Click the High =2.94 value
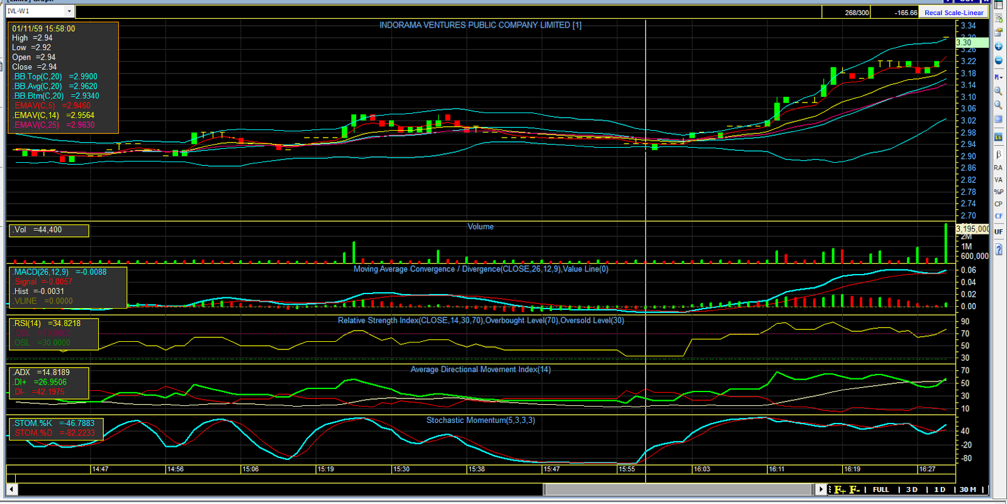Image resolution: width=1007 pixels, height=504 pixels. tap(32, 38)
